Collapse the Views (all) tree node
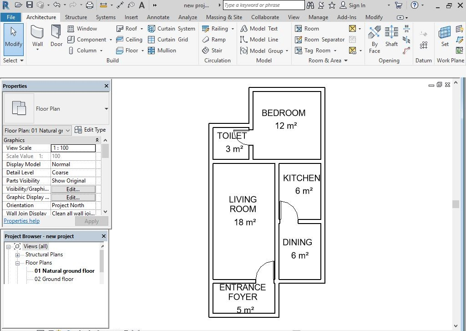This screenshot has height=331, width=466. [x=8, y=246]
